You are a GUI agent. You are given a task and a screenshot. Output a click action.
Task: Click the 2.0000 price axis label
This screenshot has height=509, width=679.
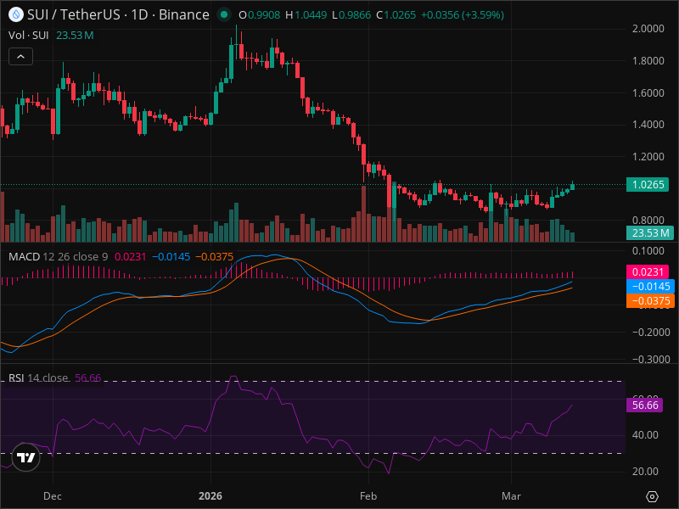click(x=648, y=29)
